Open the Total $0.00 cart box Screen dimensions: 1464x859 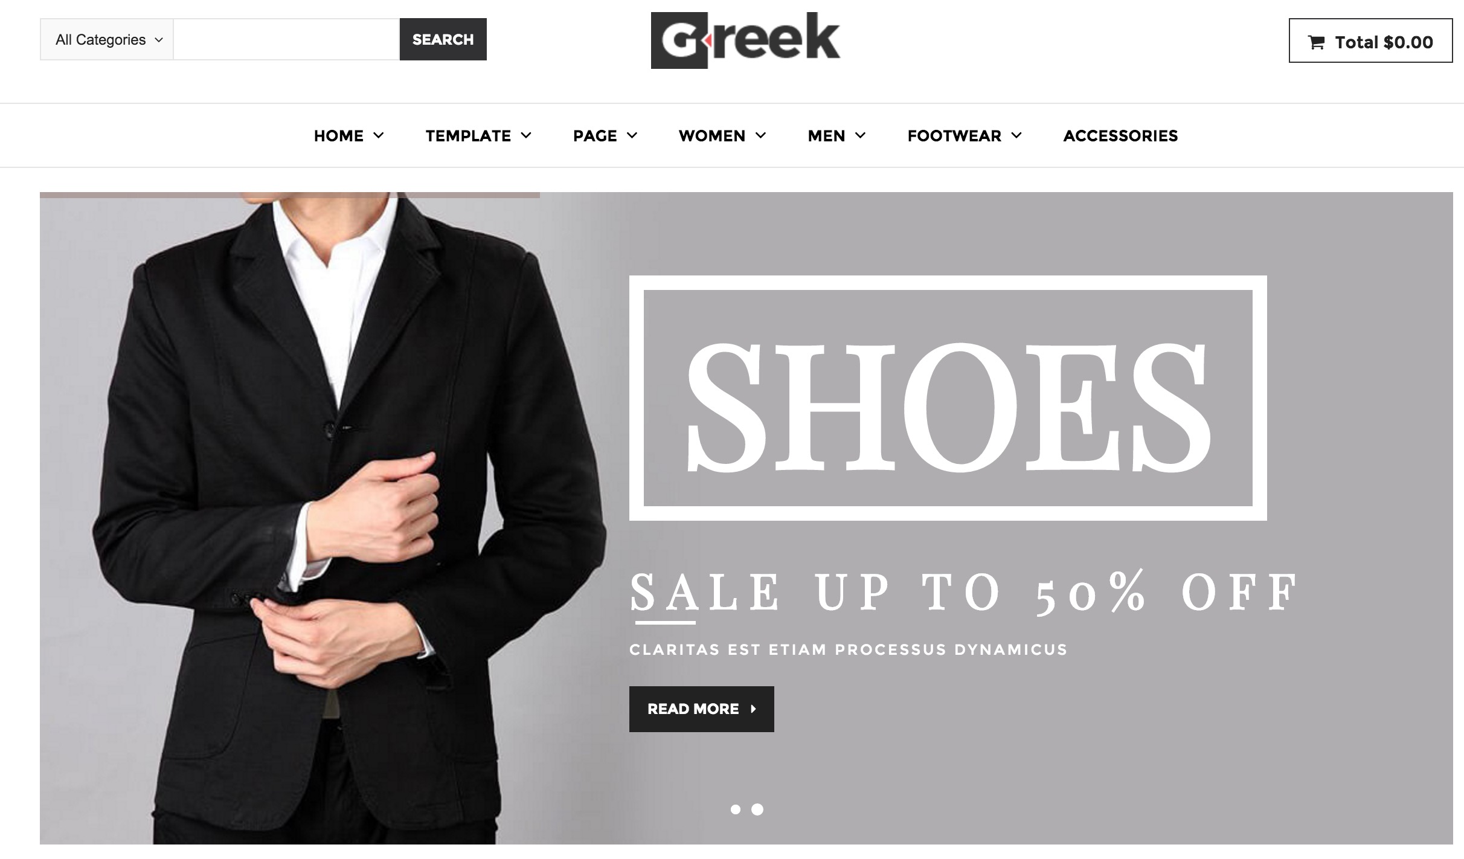[x=1371, y=40]
